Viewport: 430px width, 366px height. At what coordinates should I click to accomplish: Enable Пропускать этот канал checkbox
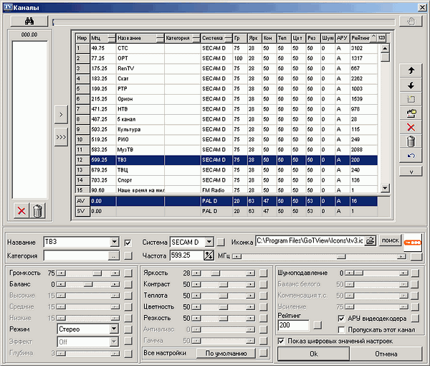pos(341,329)
